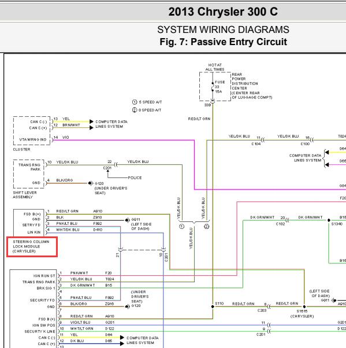Screen dimensions: 346x348
Task: Select "REAR POWER DISTRIBUTION CENTER" text
Action: pyautogui.click(x=245, y=82)
